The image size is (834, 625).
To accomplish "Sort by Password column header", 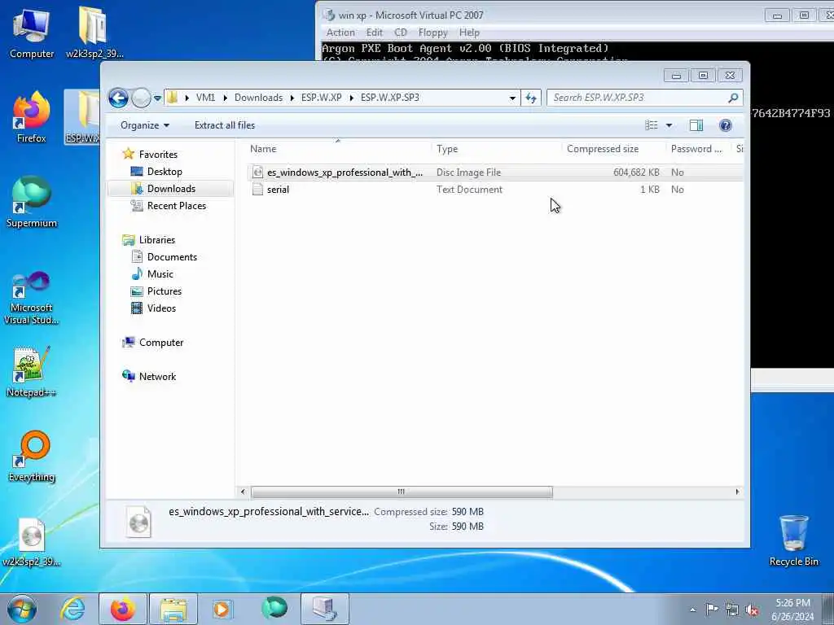I will [697, 149].
